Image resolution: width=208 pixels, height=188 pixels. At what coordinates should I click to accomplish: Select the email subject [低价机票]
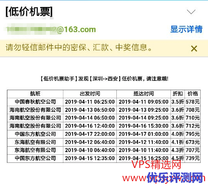coord(29,12)
